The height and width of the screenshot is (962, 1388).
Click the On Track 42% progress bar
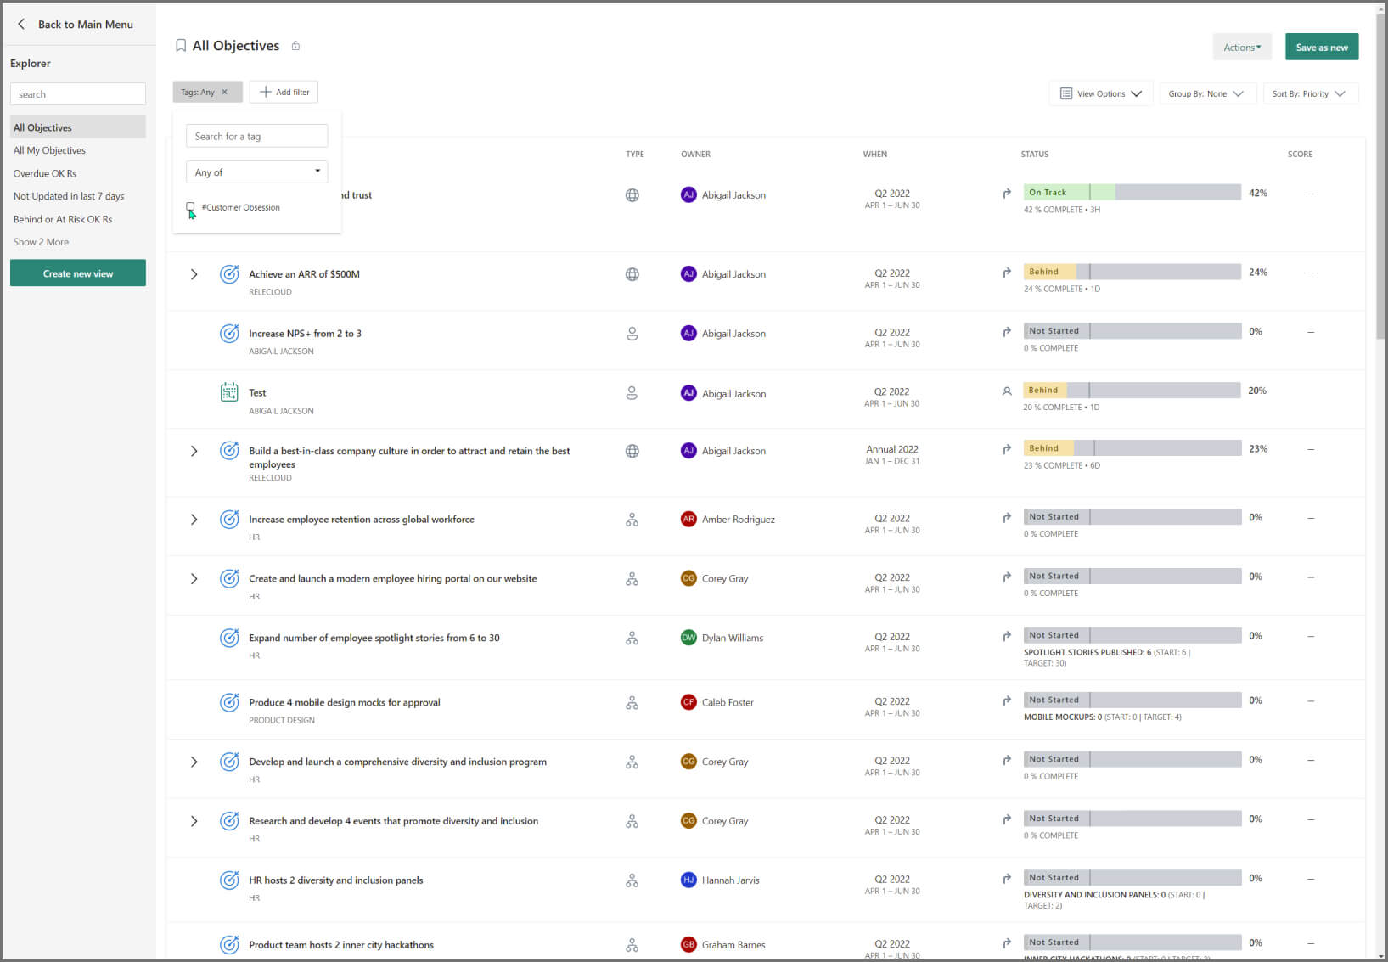1132,193
